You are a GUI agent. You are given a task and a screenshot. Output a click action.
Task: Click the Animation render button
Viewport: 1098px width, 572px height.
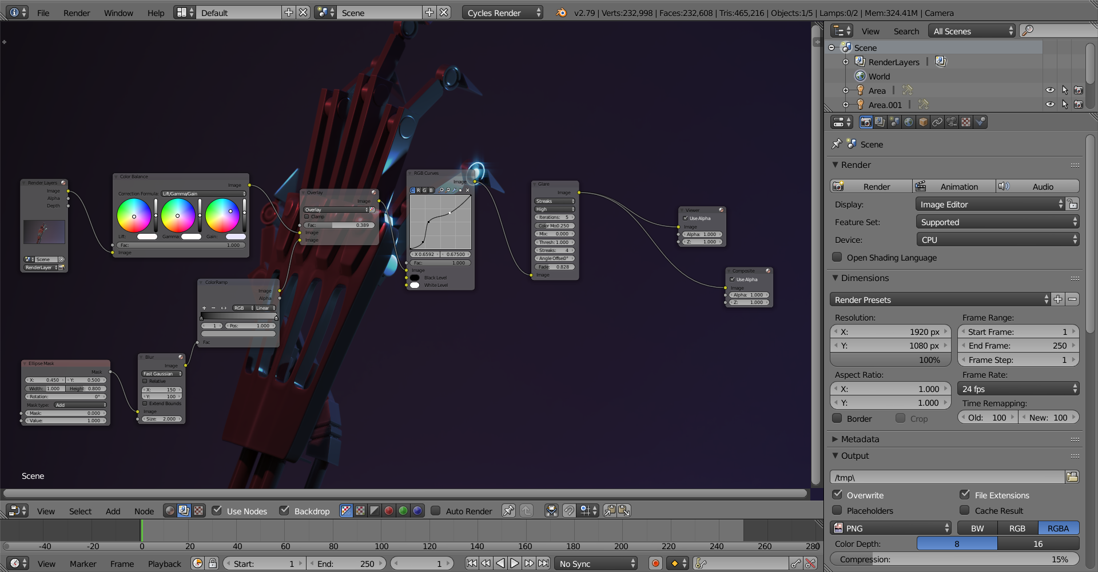(x=953, y=186)
